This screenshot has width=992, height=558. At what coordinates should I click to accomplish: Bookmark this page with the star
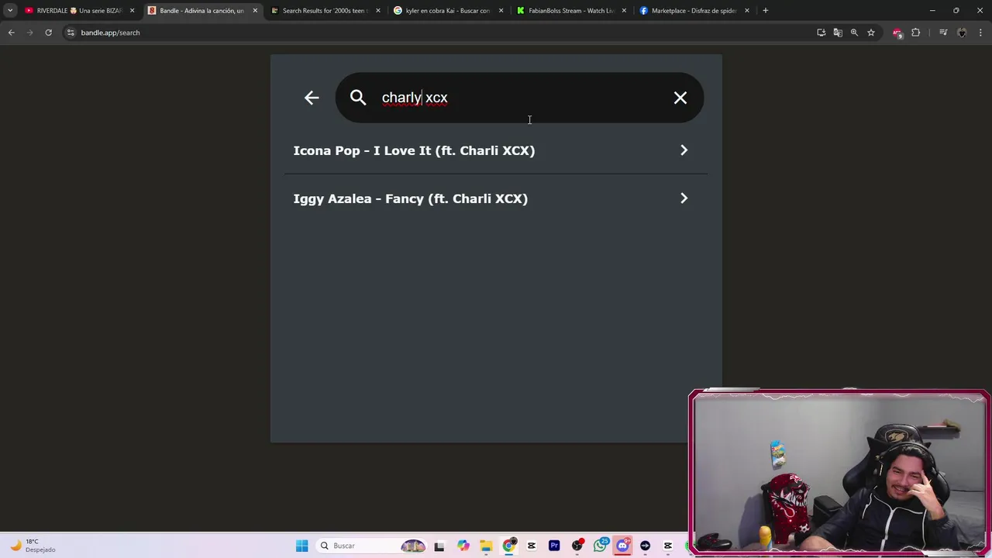pyautogui.click(x=871, y=33)
